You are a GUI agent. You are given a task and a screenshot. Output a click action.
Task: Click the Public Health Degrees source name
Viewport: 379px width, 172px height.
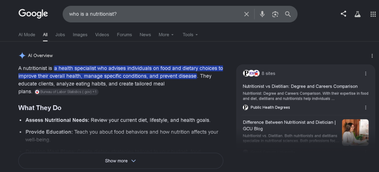pos(270,107)
